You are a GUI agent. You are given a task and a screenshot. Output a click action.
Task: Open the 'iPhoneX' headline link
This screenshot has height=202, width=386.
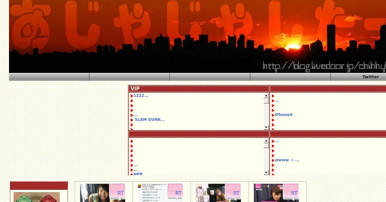tap(284, 115)
